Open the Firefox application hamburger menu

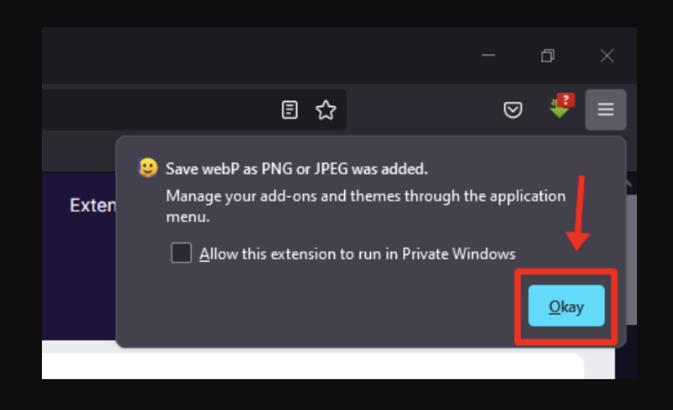coord(606,109)
